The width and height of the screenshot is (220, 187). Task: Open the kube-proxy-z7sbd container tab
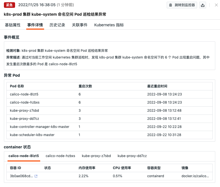coord(96,156)
